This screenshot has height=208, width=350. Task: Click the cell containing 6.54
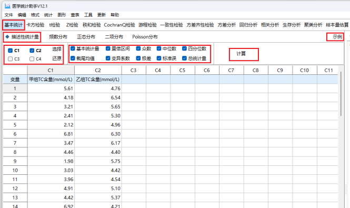(x=98, y=97)
